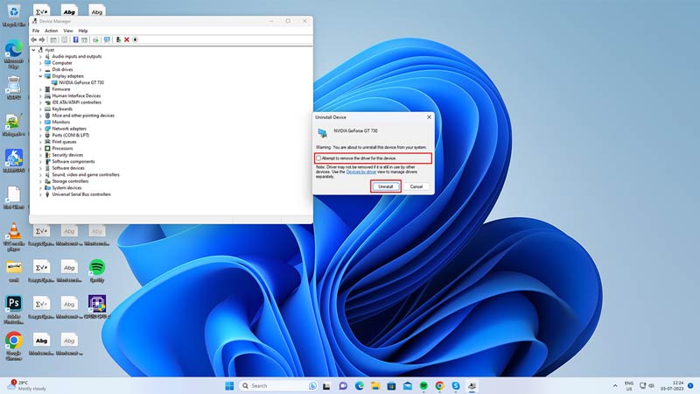Launch Edge from the taskbar
700x394 pixels.
coord(360,385)
